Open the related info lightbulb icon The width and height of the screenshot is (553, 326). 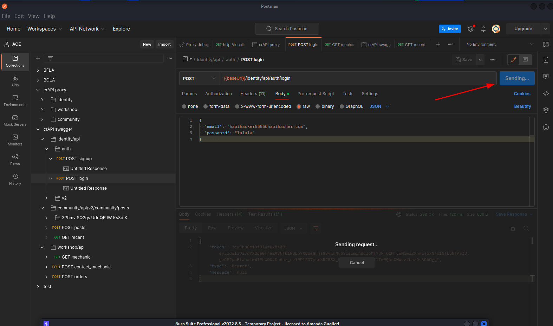pos(546,110)
